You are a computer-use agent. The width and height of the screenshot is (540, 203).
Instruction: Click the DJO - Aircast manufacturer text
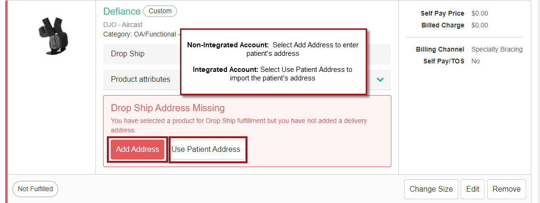[123, 25]
